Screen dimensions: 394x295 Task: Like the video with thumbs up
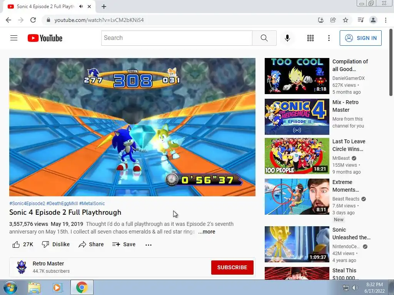coord(23,244)
